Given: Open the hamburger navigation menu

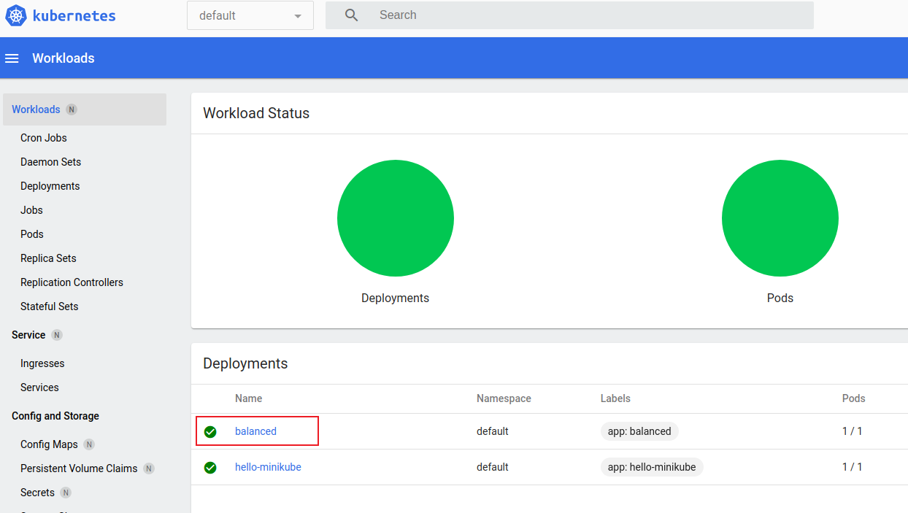Looking at the screenshot, I should tap(12, 58).
